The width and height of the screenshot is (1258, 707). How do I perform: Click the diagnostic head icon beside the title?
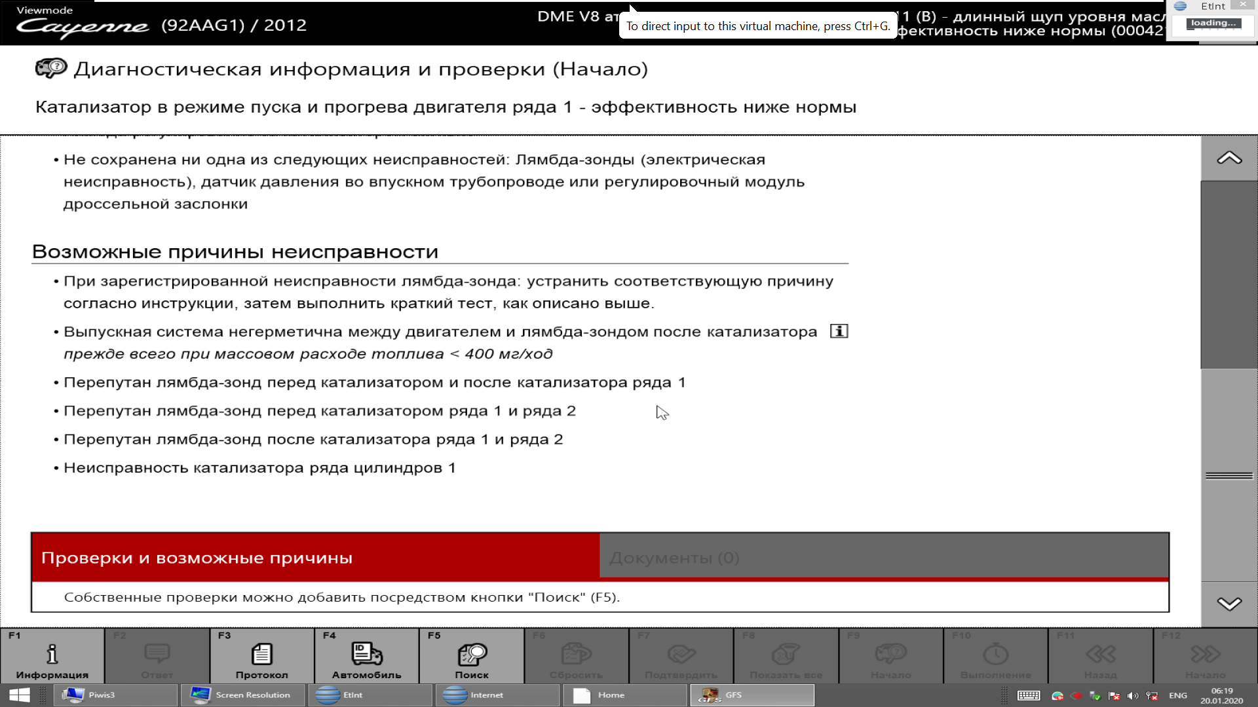[x=51, y=68]
